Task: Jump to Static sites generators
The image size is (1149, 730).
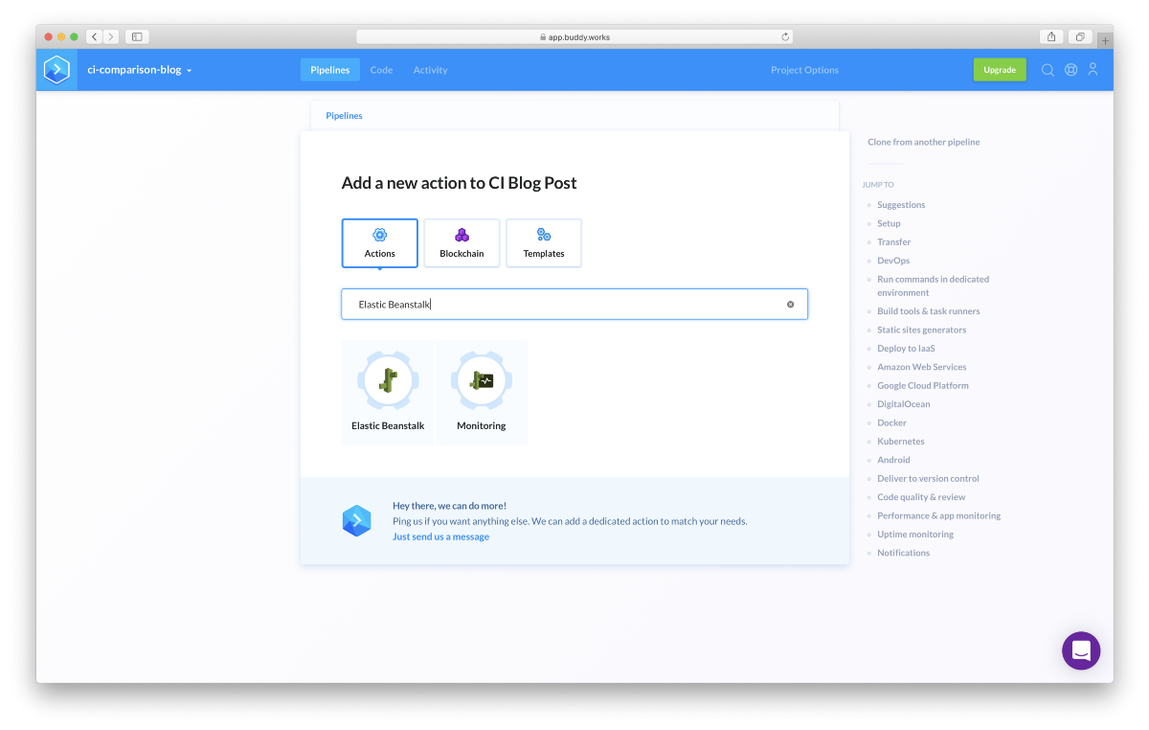Action: click(x=921, y=330)
